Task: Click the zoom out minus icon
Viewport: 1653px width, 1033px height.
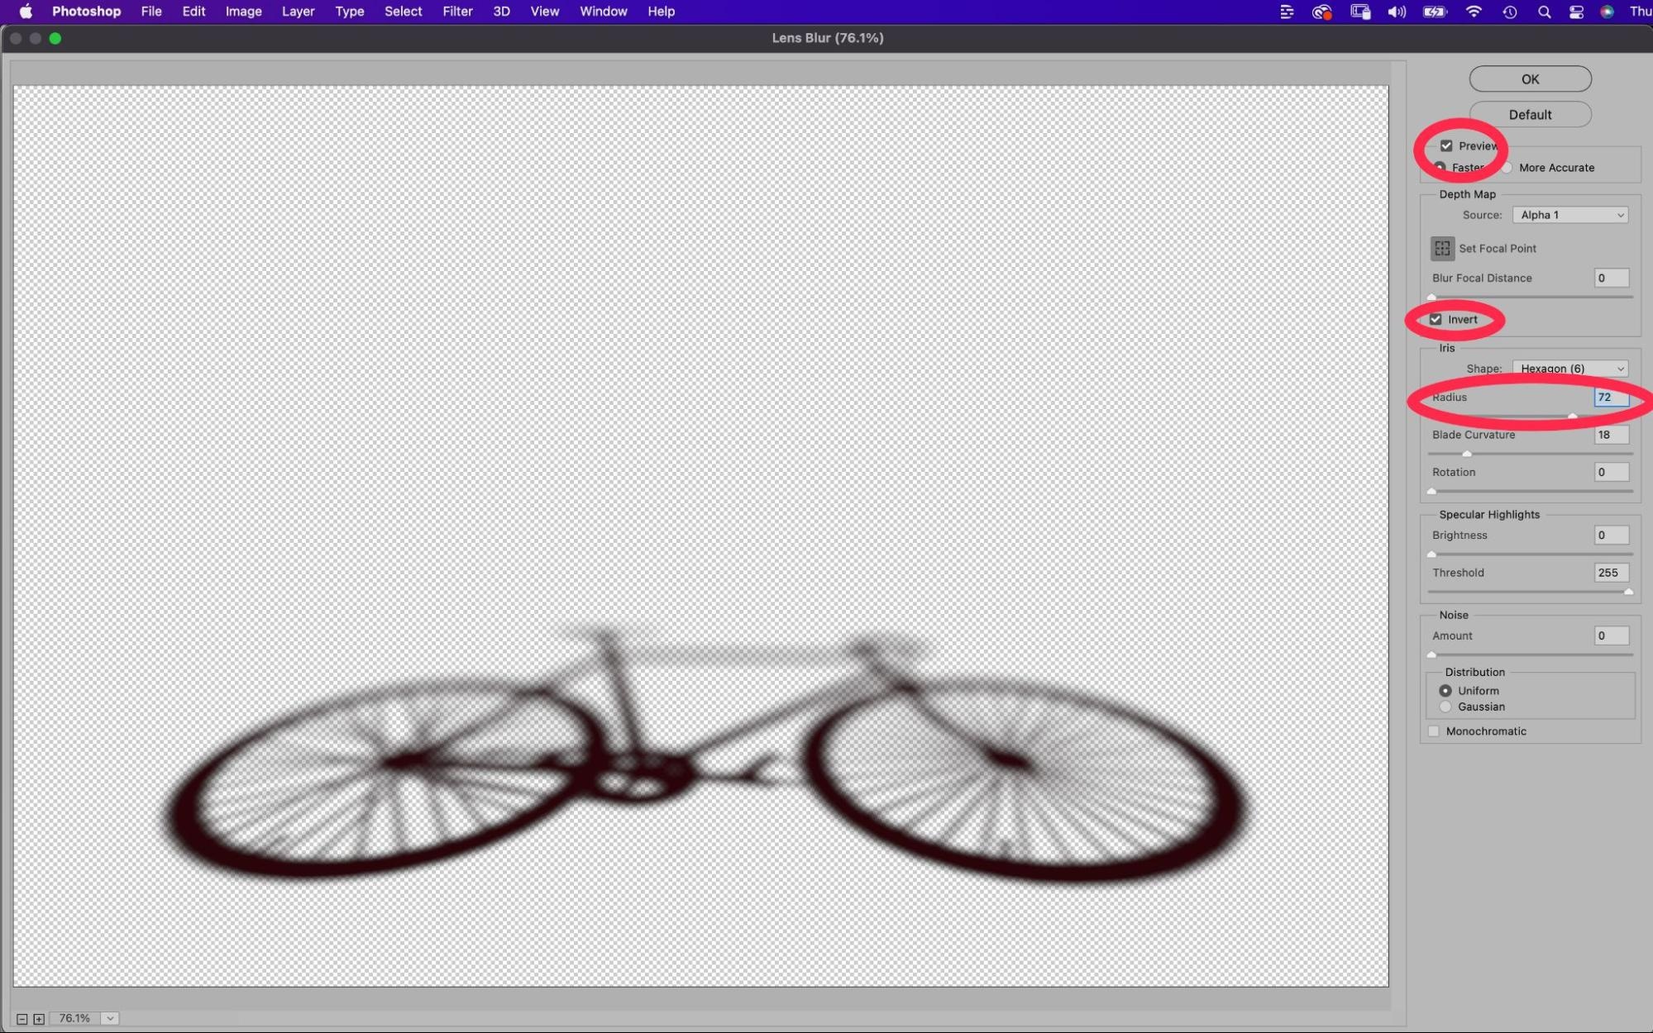Action: tap(22, 1019)
